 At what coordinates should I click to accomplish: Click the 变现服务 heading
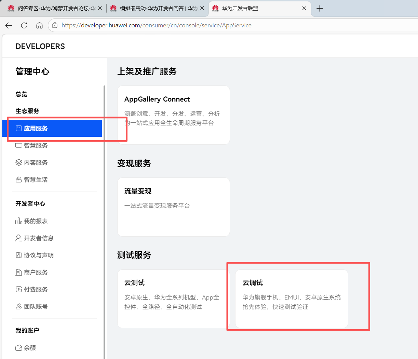(134, 163)
